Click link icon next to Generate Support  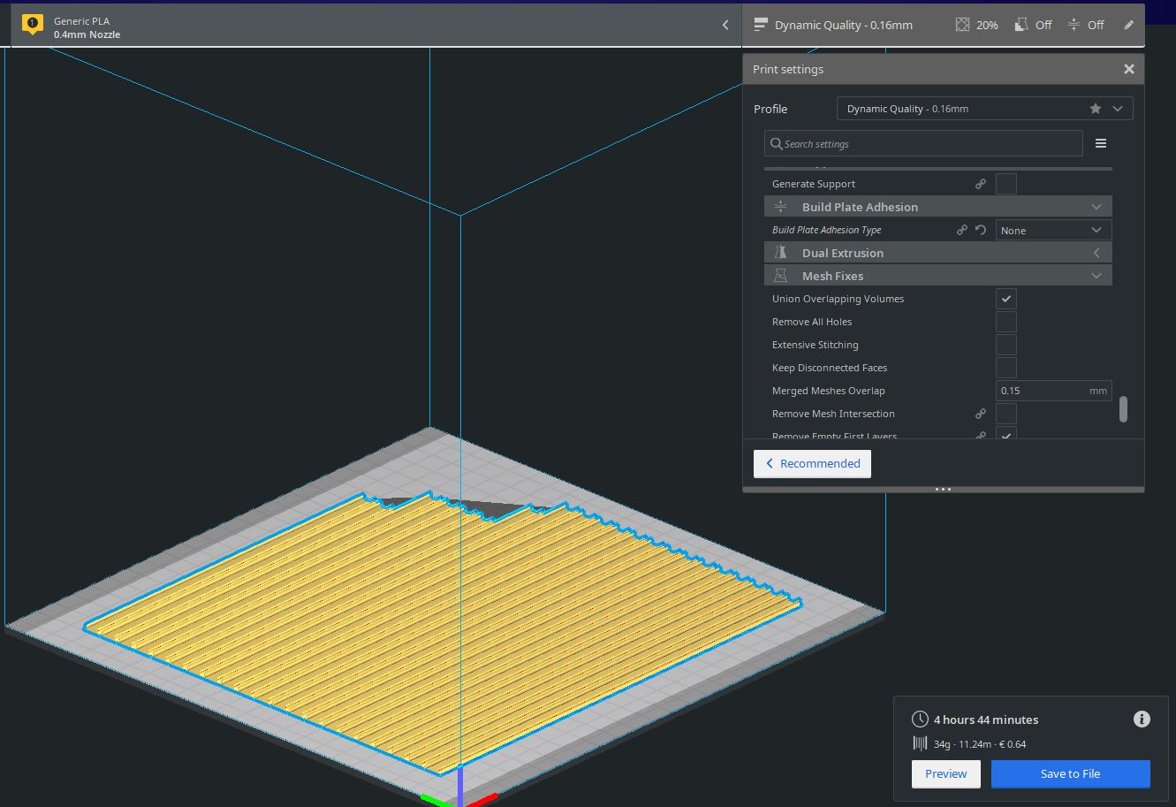(x=981, y=184)
